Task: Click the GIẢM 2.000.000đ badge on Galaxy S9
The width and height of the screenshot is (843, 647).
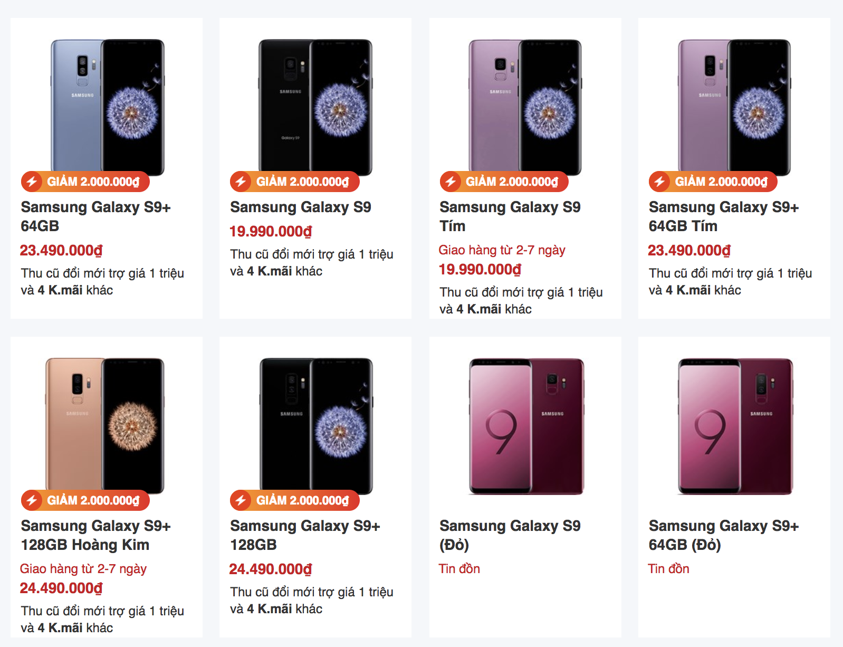Action: (x=293, y=182)
